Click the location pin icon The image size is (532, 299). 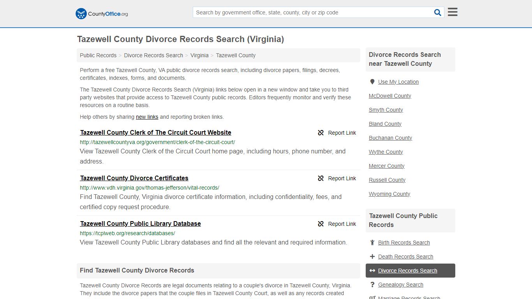[x=372, y=82]
